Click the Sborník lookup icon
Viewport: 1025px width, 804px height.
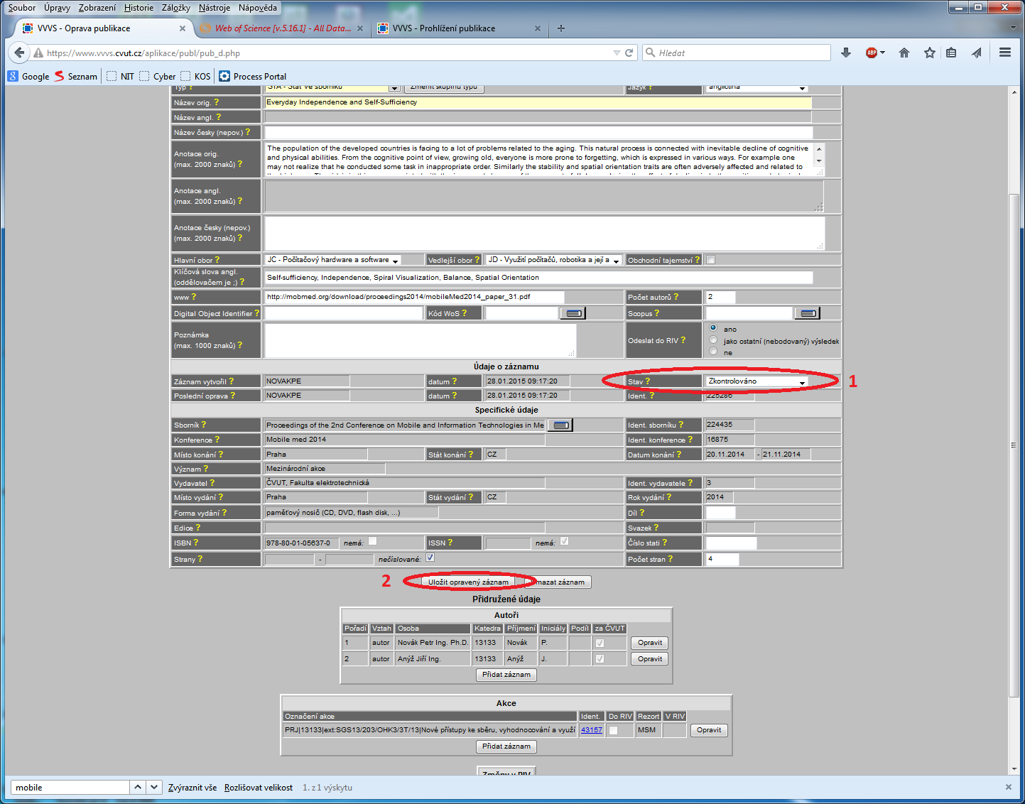point(561,425)
